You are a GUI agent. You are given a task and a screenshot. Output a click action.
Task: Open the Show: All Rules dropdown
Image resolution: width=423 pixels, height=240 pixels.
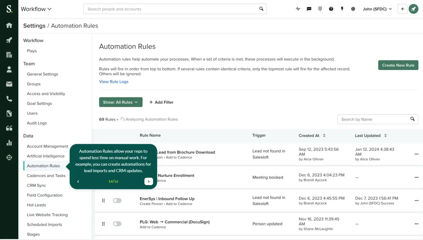tap(121, 102)
